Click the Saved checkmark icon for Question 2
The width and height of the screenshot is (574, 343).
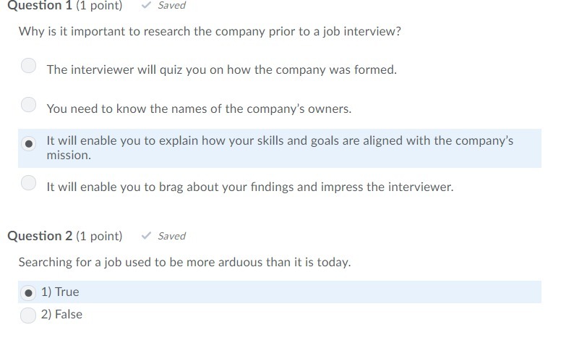click(x=146, y=236)
